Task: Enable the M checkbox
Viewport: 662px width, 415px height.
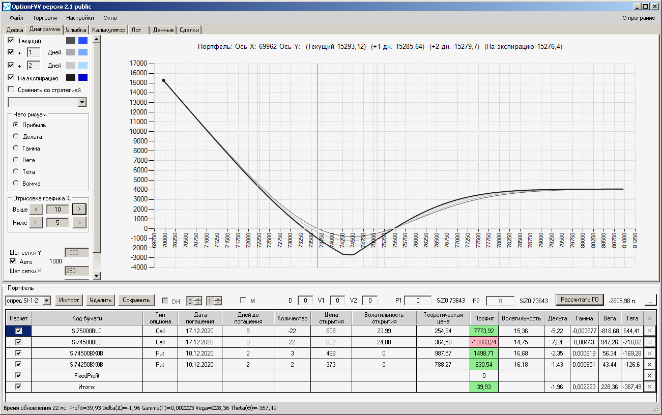Action: 243,301
